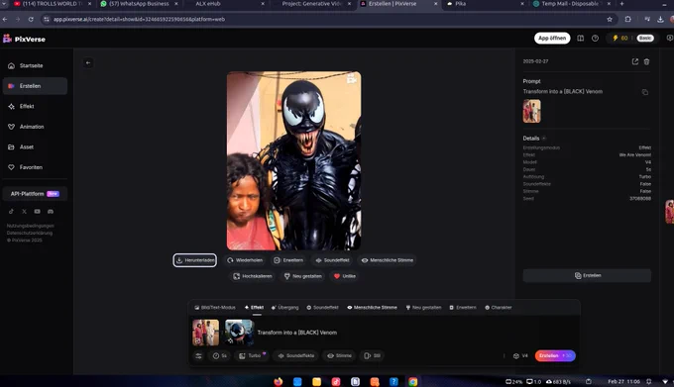Click the gradient Erstellen generate button
The height and width of the screenshot is (387, 674).
[x=555, y=356]
